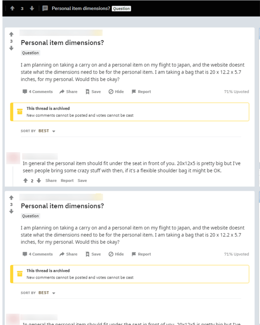The height and width of the screenshot is (325, 260).
Task: Click downvote arrow on second duplicated post
Action: [12, 211]
